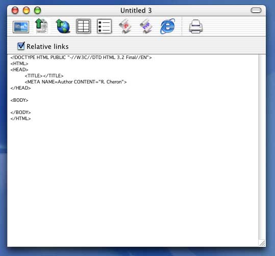This screenshot has width=275, height=256.
Task: Click the globe web link icon
Action: pos(63,26)
